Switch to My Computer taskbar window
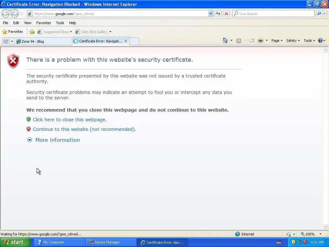 pyautogui.click(x=59, y=242)
